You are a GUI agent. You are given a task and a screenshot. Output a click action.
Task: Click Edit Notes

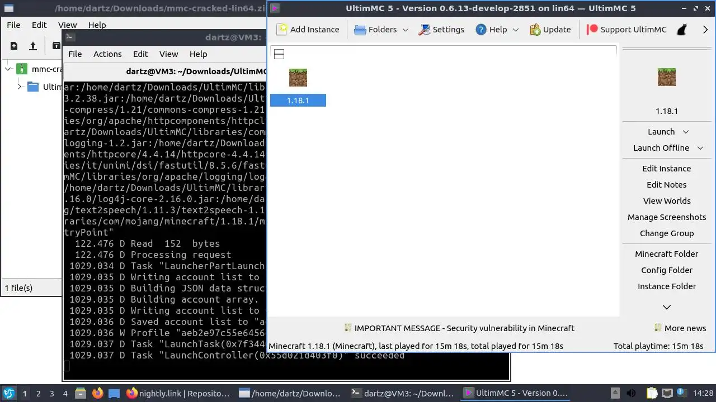coord(667,185)
